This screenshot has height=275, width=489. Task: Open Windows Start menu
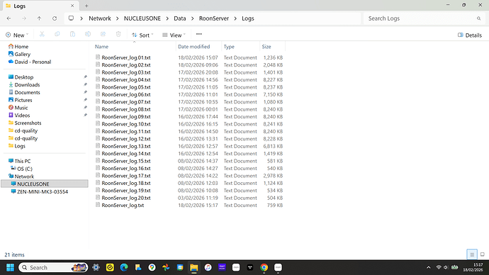(x=11, y=267)
